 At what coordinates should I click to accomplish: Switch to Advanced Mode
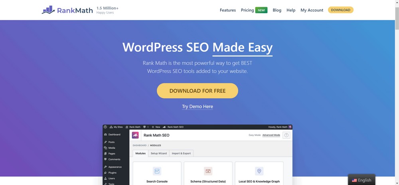click(x=271, y=135)
